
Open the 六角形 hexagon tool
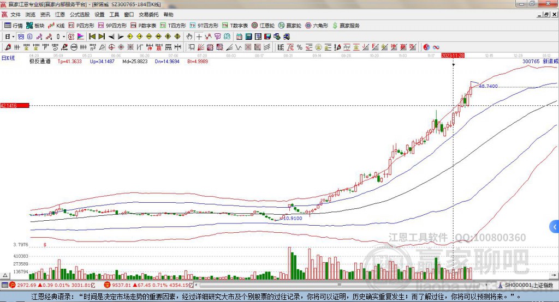click(x=317, y=26)
